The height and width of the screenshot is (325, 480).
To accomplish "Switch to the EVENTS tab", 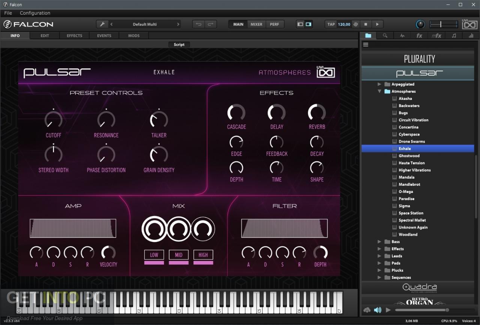I will [x=104, y=36].
